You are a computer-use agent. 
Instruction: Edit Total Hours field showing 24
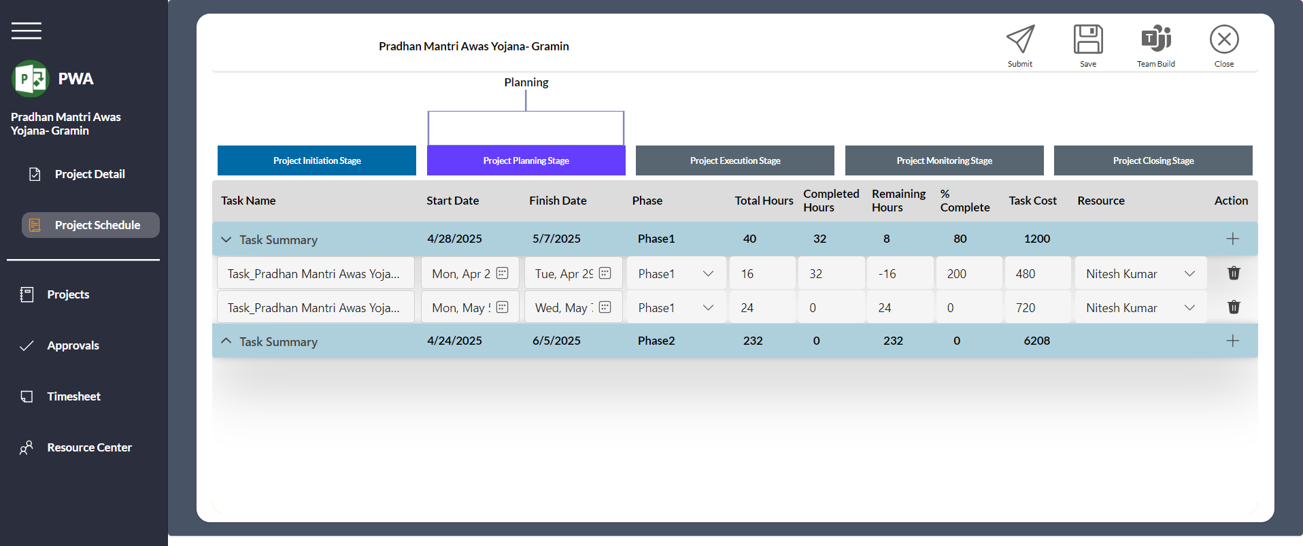[x=762, y=307]
